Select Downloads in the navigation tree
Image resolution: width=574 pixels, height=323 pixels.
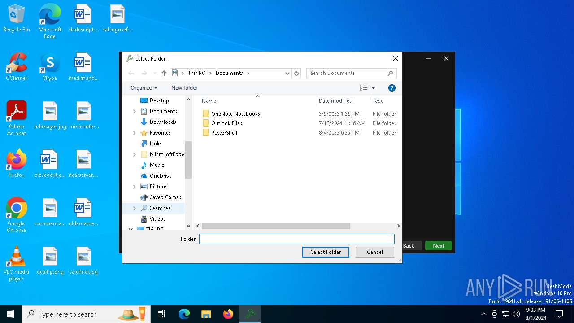[162, 122]
